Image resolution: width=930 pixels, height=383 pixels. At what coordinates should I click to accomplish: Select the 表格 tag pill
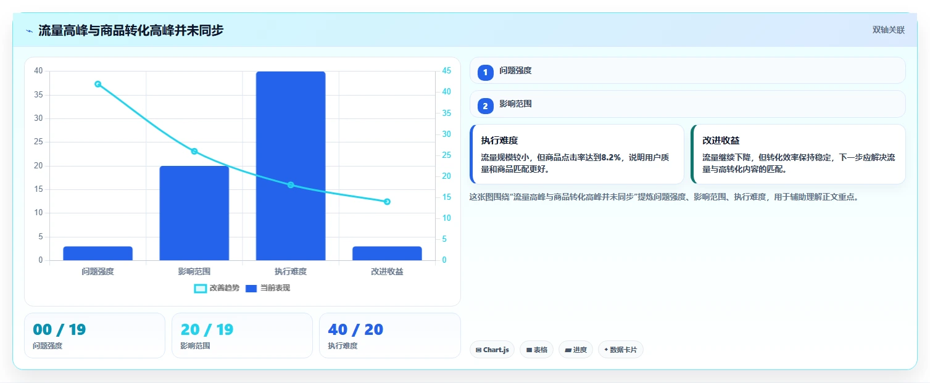pyautogui.click(x=537, y=350)
